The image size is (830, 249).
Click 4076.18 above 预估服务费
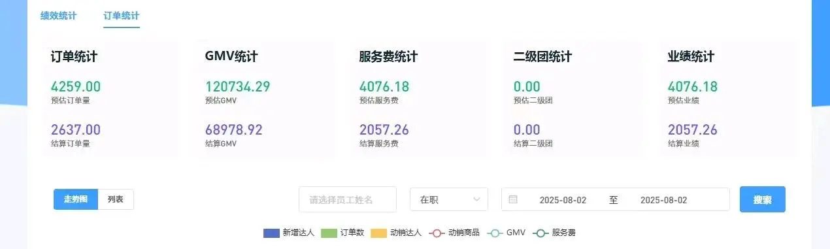click(x=384, y=87)
